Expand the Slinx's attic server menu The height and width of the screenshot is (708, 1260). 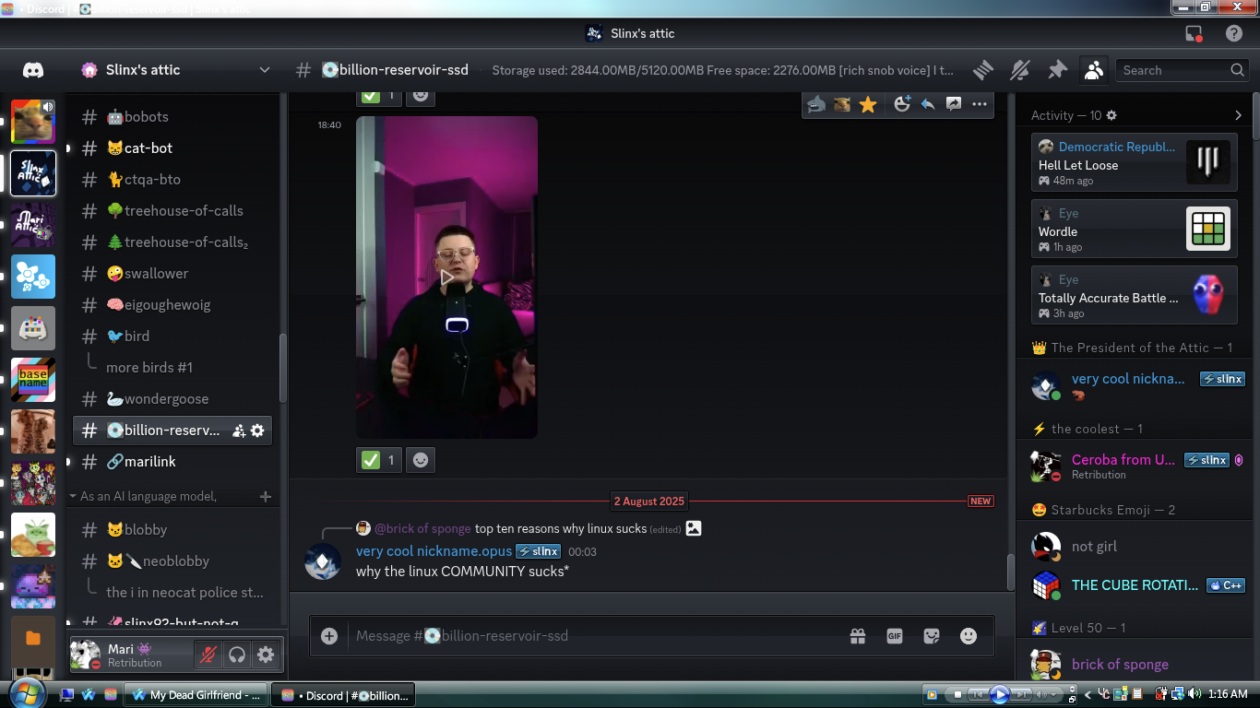point(264,70)
